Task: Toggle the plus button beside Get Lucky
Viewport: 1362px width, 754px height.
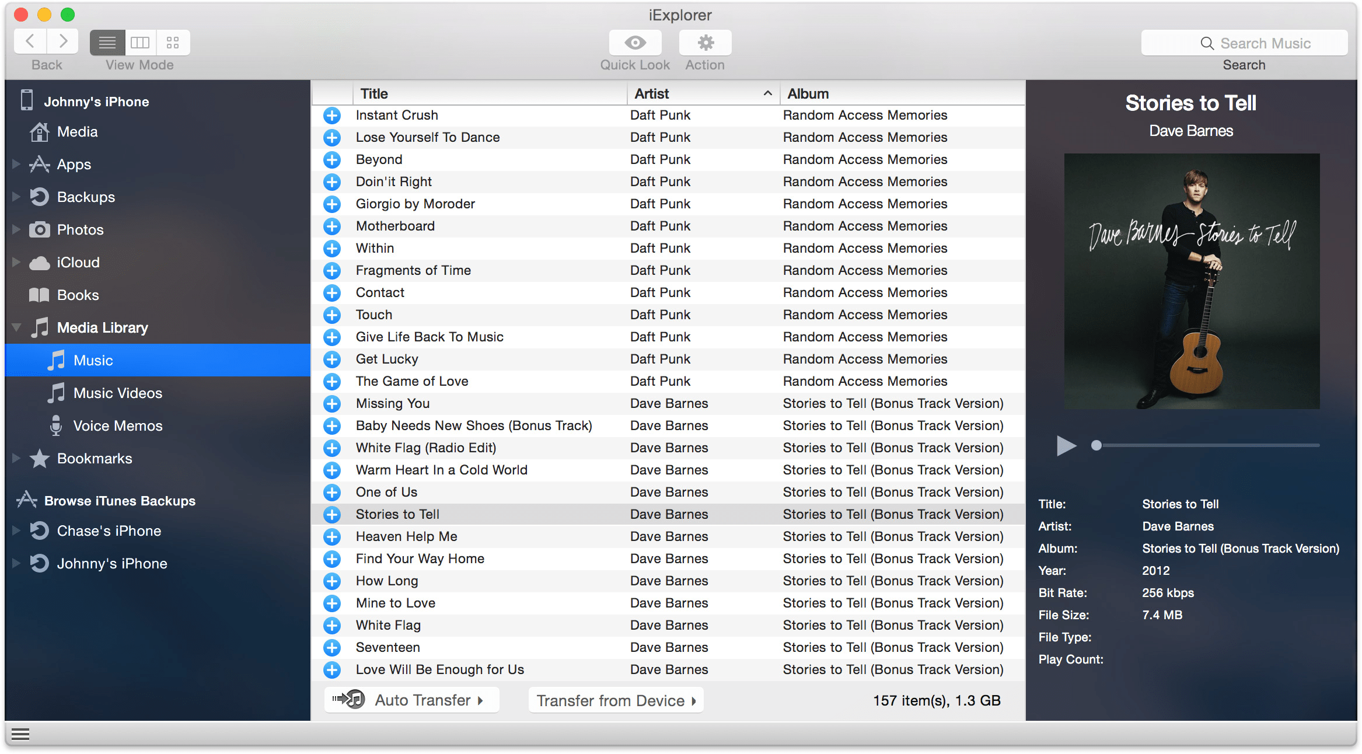Action: pos(331,359)
